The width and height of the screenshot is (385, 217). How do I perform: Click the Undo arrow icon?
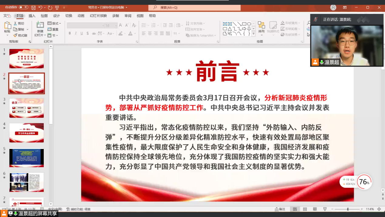(x=40, y=7)
